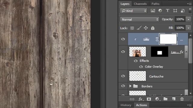
Task: Lock position move icon
Action: point(146,28)
